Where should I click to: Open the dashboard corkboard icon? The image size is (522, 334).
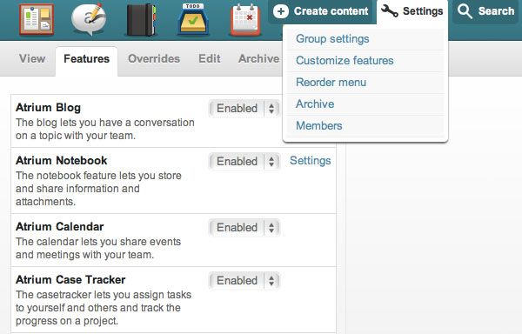37,19
